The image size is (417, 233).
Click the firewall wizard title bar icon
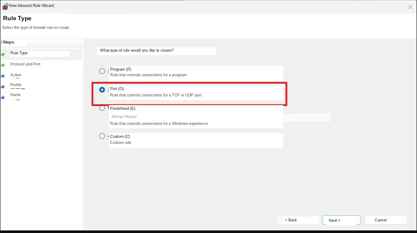point(5,6)
